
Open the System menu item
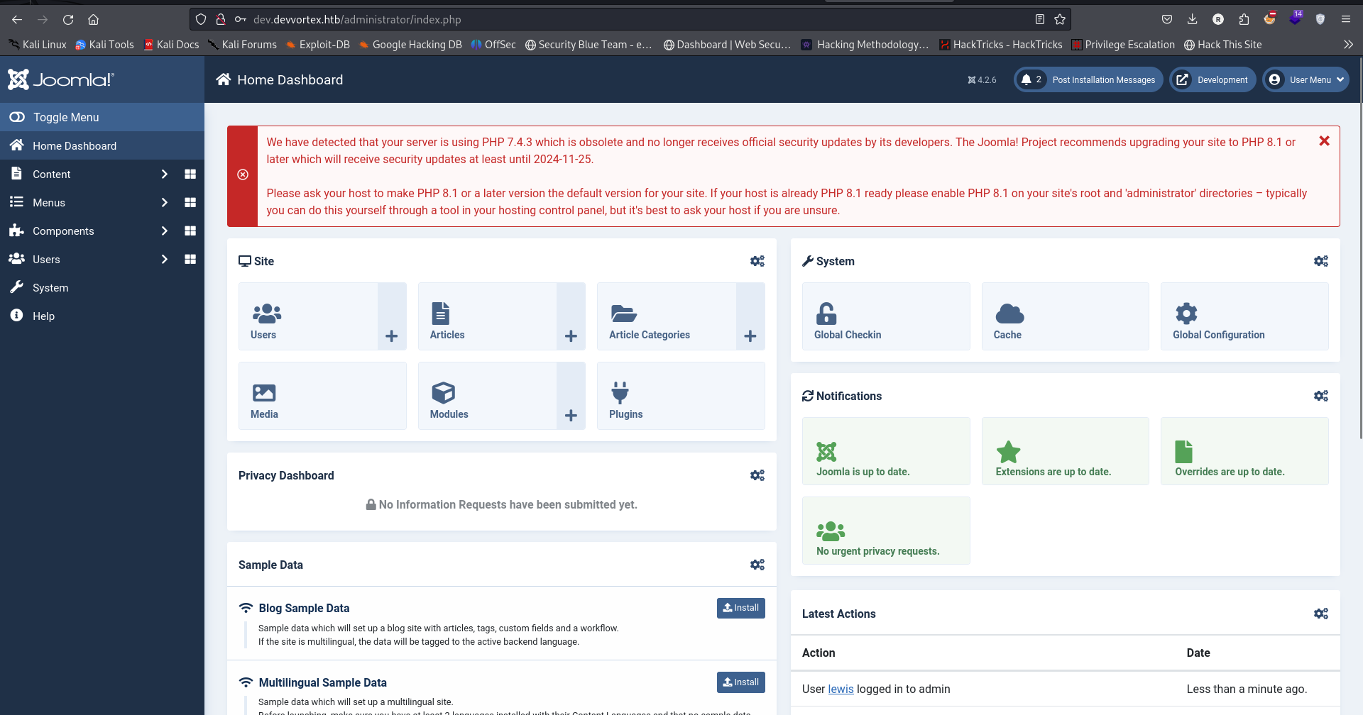point(50,287)
